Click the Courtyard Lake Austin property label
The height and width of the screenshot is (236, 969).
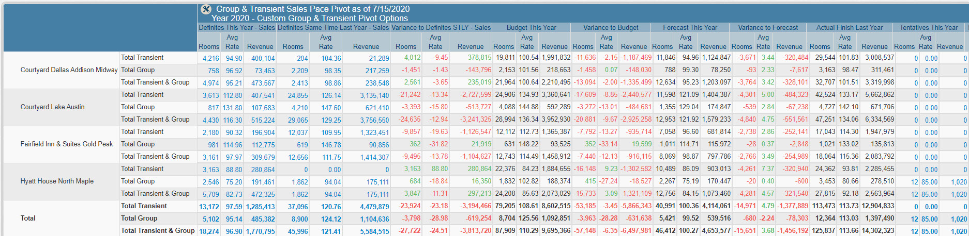click(x=52, y=107)
